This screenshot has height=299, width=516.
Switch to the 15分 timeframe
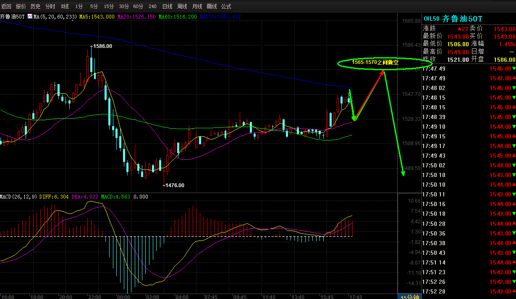pyautogui.click(x=109, y=6)
